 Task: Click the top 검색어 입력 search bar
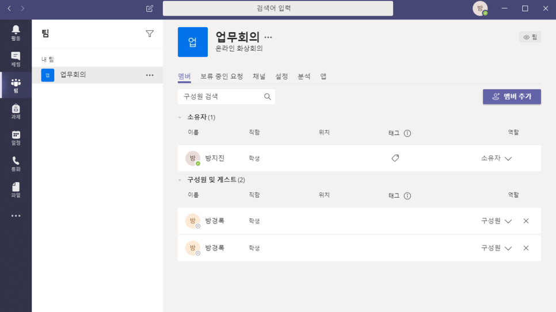(x=277, y=8)
